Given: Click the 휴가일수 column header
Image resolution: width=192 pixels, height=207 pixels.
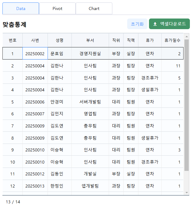Looking at the screenshot, I should (172, 40).
